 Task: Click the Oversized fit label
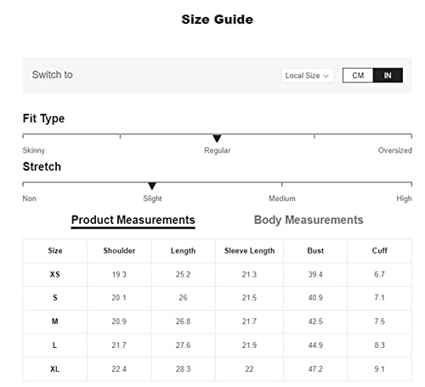(x=395, y=150)
